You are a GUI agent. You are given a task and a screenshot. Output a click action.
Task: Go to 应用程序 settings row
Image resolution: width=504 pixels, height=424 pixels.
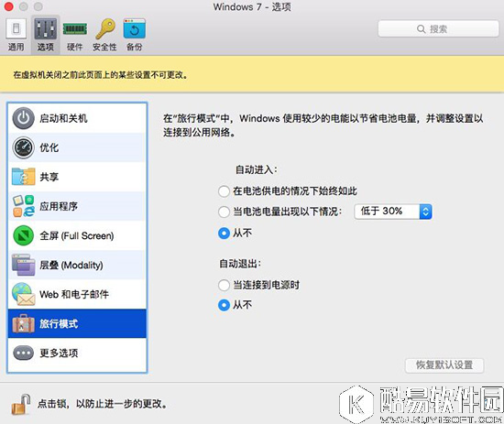[77, 206]
